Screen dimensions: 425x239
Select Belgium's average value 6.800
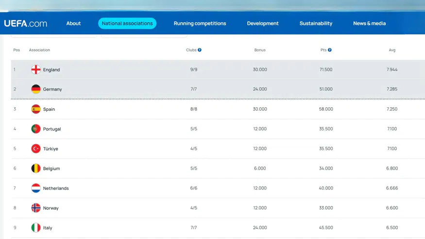[x=392, y=168]
